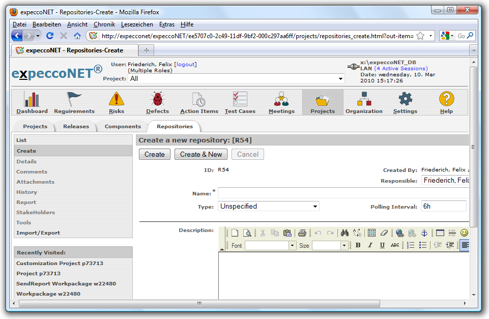Click the Polling Interval field showing 6h
Screen dimensions: 489x319
[444, 207]
